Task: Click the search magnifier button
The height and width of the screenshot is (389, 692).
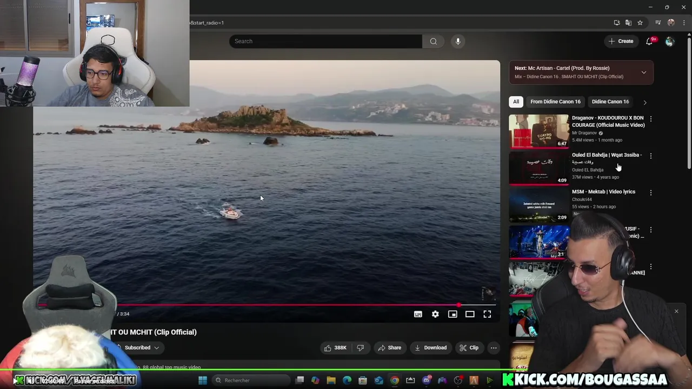Action: point(433,41)
